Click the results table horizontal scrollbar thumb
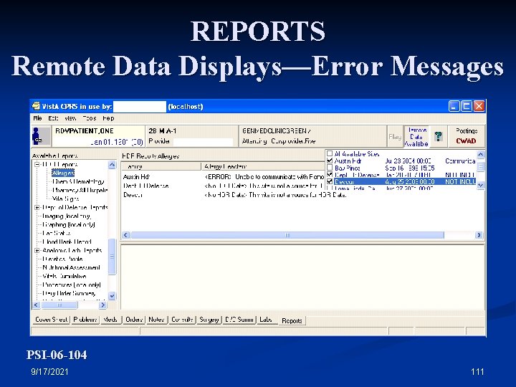 click(x=287, y=235)
